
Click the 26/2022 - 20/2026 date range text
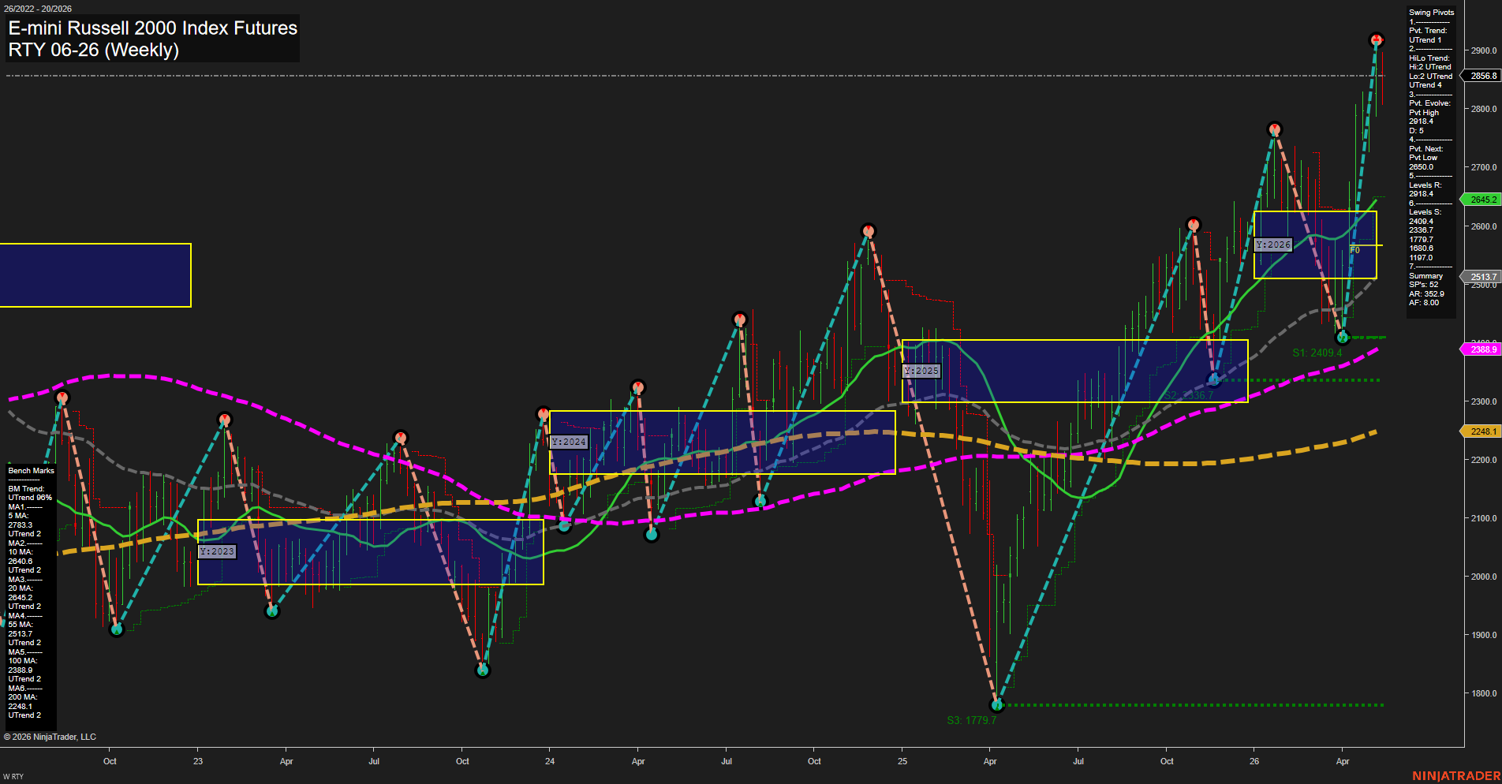[38, 9]
